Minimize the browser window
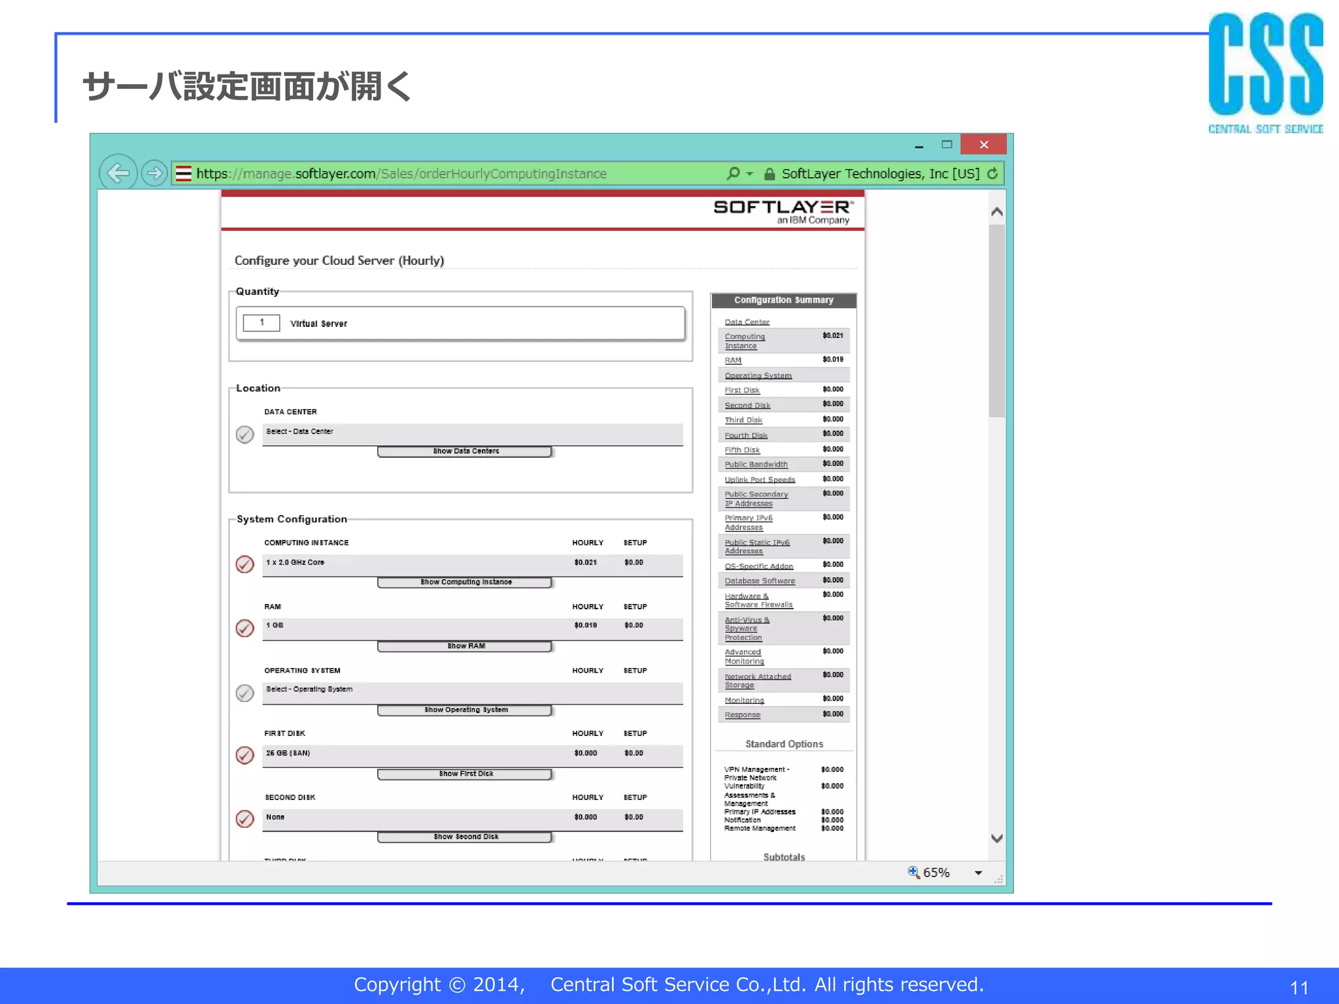1339x1004 pixels. click(x=919, y=145)
